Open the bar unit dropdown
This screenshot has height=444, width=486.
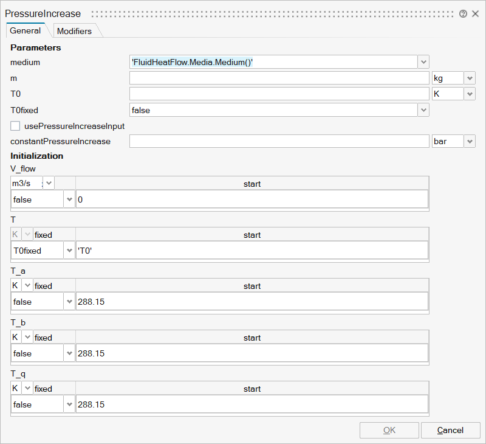(x=470, y=141)
